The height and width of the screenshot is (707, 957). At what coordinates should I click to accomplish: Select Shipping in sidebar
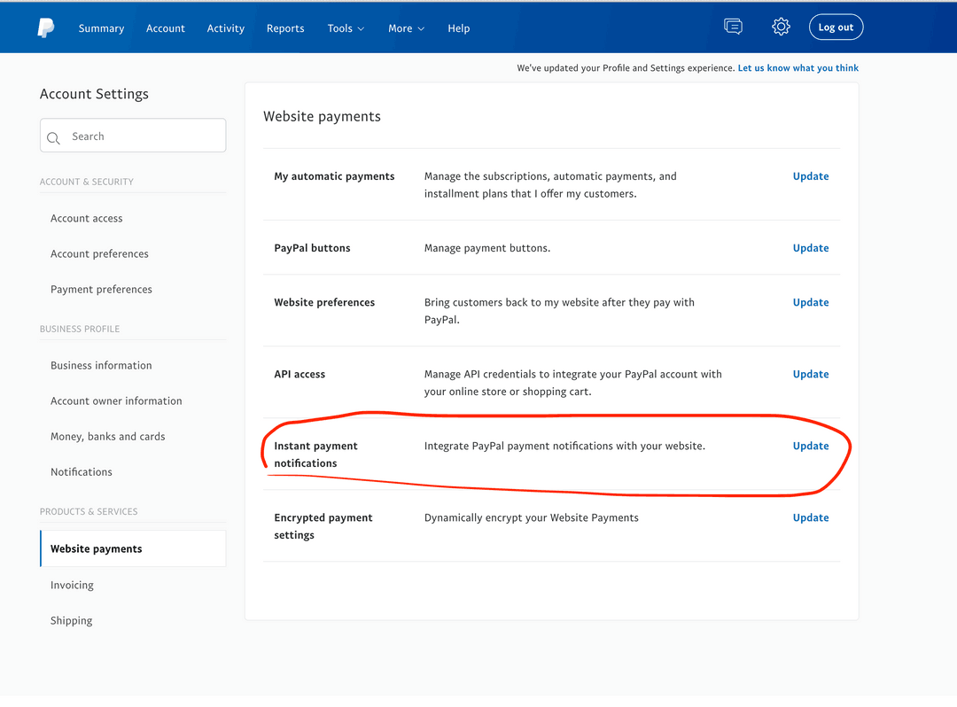point(72,620)
